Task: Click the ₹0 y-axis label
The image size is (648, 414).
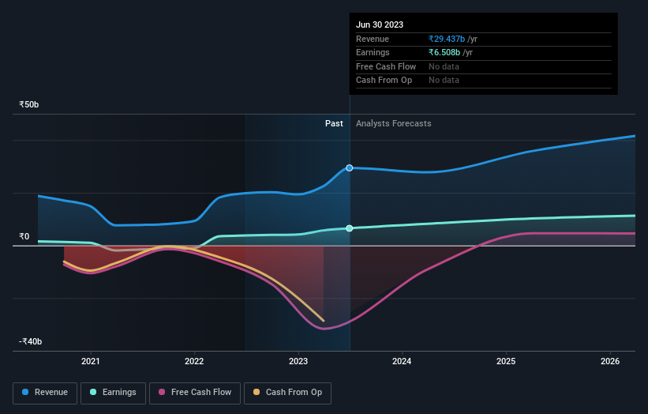Action: (24, 236)
